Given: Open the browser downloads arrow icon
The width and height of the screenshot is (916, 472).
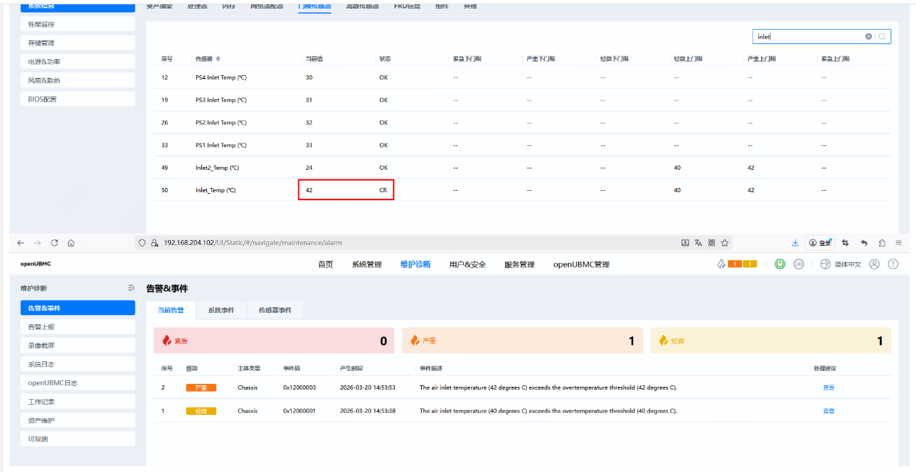Looking at the screenshot, I should tap(795, 243).
